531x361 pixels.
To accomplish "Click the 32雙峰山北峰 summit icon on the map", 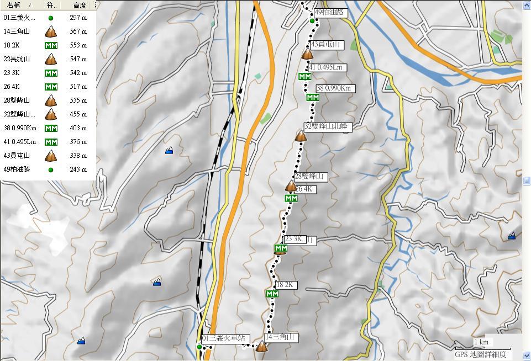I will 301,136.
